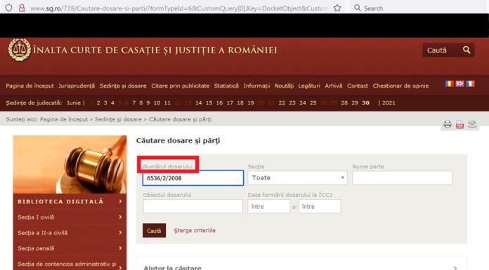Switch language with the French flag

(x=470, y=83)
